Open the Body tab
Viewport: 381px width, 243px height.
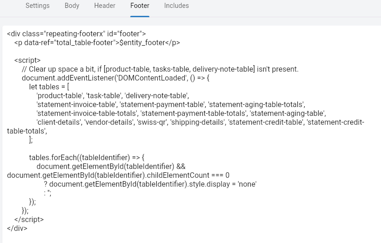72,6
